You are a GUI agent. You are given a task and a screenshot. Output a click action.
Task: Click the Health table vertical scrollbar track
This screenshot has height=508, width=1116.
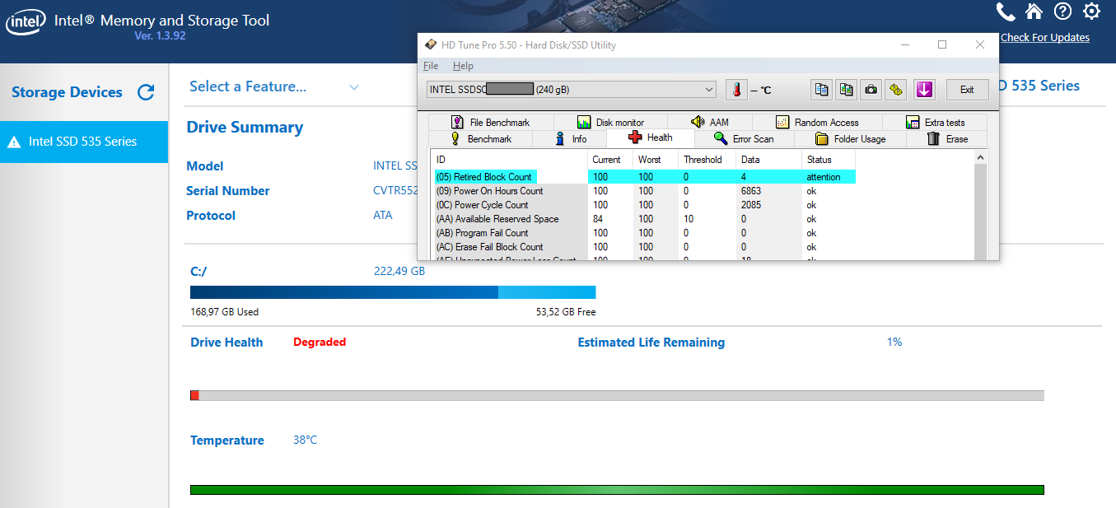click(x=980, y=213)
